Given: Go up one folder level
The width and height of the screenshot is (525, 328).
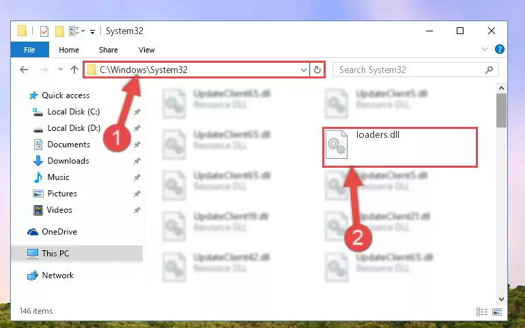Looking at the screenshot, I should [x=74, y=70].
